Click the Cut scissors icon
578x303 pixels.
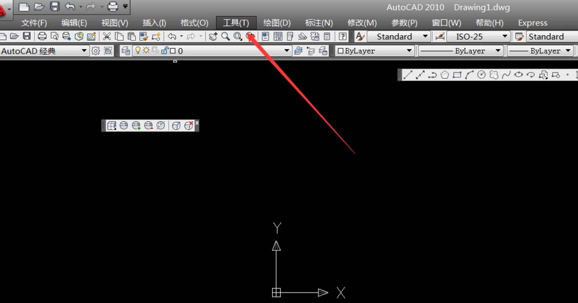tap(107, 36)
